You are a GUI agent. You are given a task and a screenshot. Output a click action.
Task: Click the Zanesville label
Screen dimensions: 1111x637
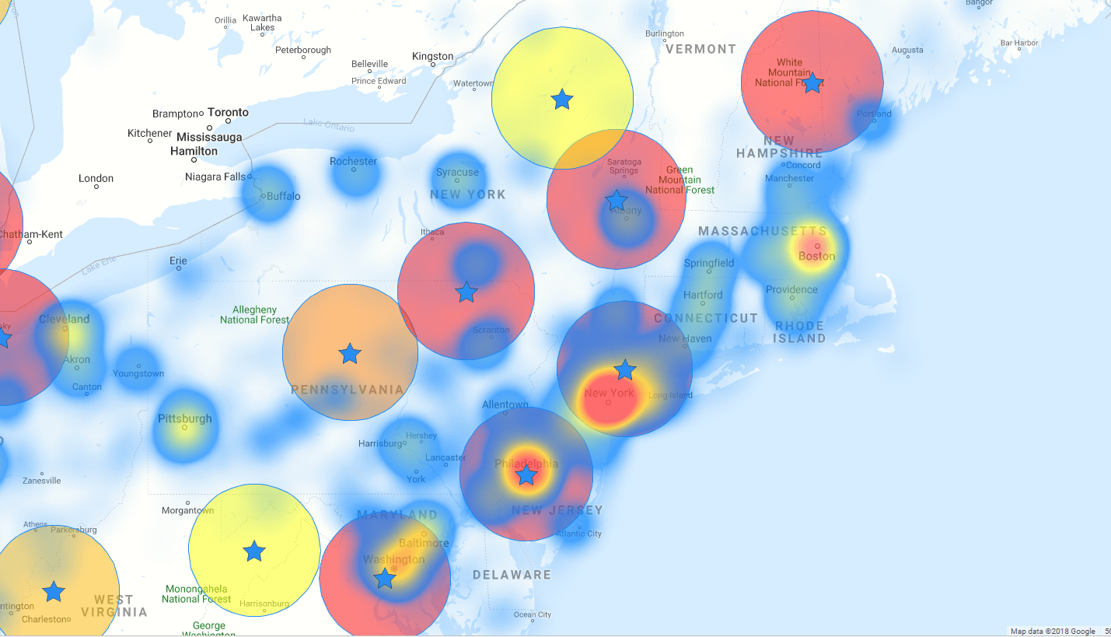pos(41,481)
